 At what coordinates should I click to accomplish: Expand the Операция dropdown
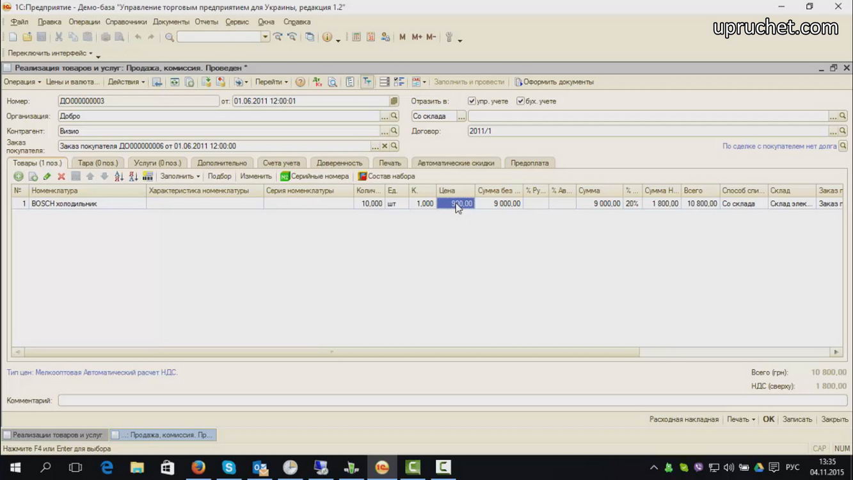click(x=22, y=82)
